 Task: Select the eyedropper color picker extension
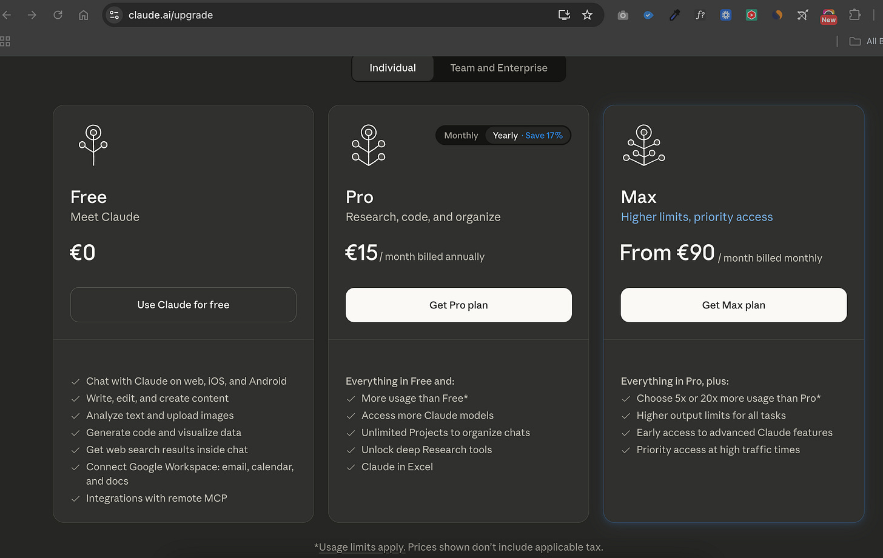674,15
